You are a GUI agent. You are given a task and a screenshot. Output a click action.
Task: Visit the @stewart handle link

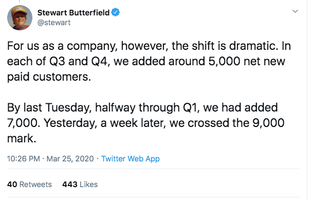point(54,23)
